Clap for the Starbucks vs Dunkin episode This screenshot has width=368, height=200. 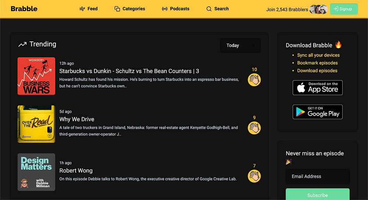[x=254, y=80]
